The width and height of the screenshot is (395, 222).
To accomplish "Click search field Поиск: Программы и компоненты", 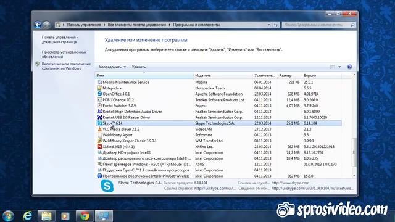I will point(316,25).
